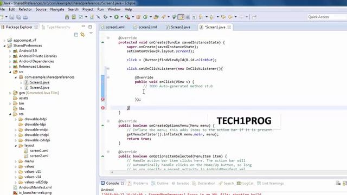
Task: Click the Print icon in the toolbar
Action: point(25,17)
